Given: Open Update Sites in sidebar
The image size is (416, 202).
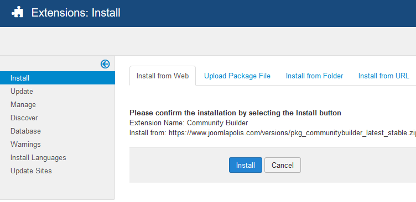Looking at the screenshot, I should click(31, 171).
